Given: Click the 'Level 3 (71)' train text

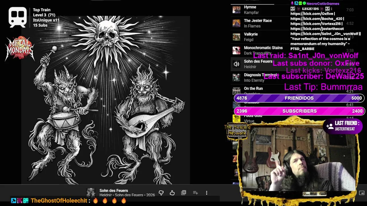Looking at the screenshot, I should pos(44,15).
